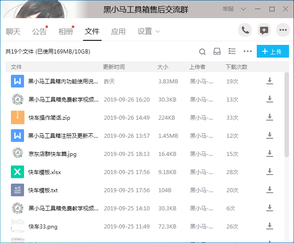
Task: Download 快车模板.xlsx
Action: pos(269,172)
